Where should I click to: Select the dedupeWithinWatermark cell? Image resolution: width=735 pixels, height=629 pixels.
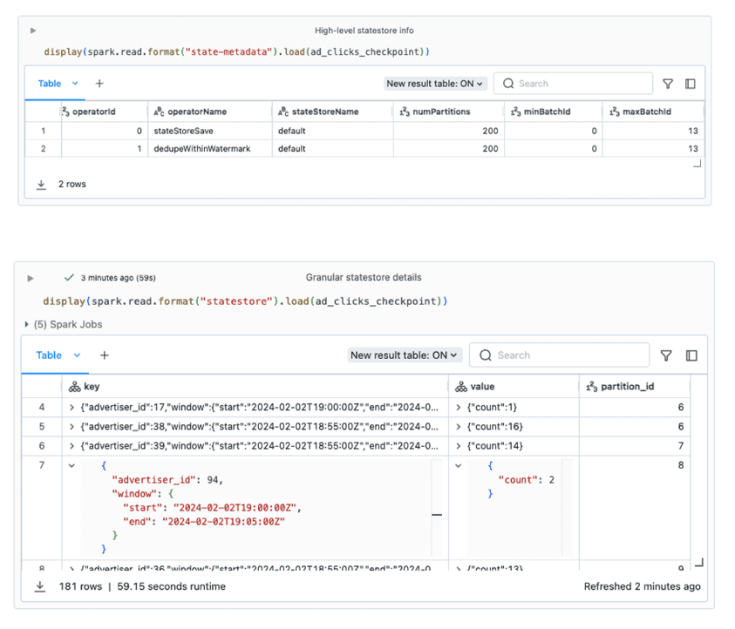tap(210, 148)
